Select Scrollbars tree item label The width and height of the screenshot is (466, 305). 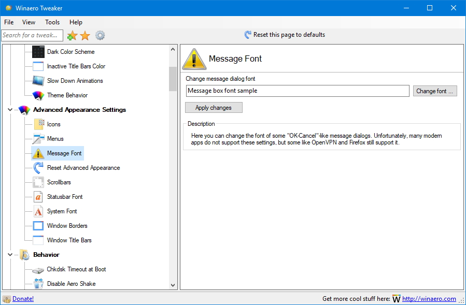[59, 182]
